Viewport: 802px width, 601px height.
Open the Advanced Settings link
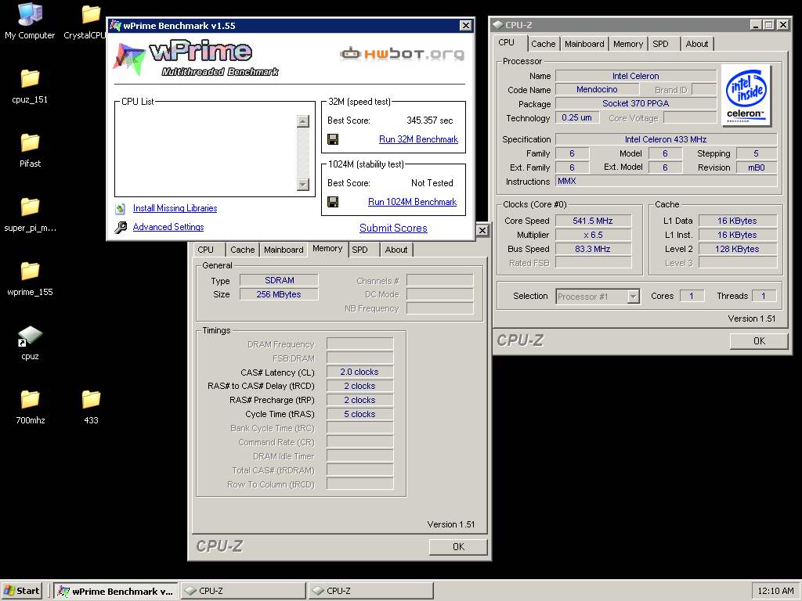pos(168,227)
